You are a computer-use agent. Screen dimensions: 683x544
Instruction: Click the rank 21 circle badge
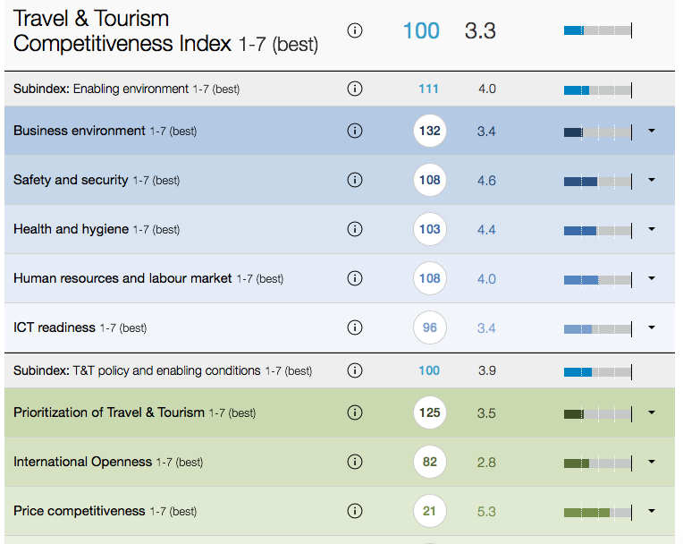[x=430, y=511]
